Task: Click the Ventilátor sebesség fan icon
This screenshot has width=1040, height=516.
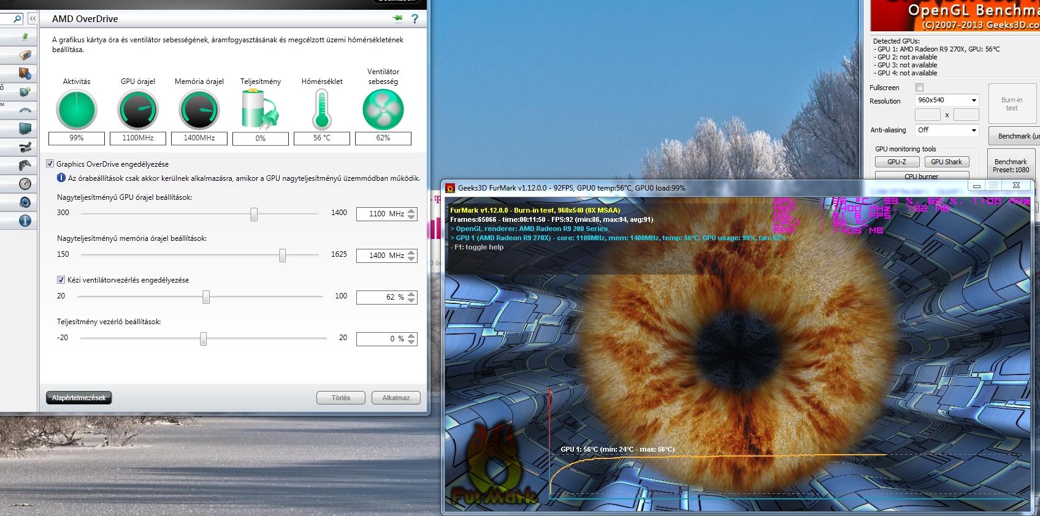Action: click(x=383, y=110)
